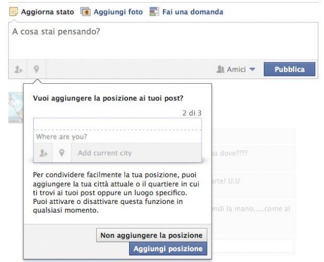Confirm with Aggiungi posizione button
The image size is (324, 262).
tap(168, 248)
